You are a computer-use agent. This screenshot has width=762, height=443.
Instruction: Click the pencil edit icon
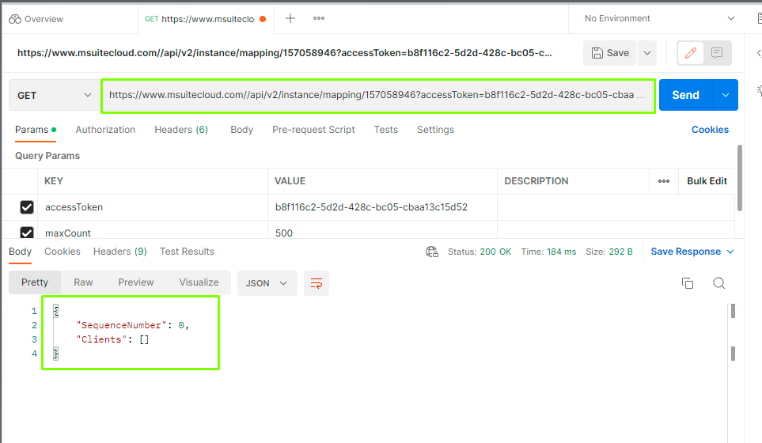tap(691, 53)
